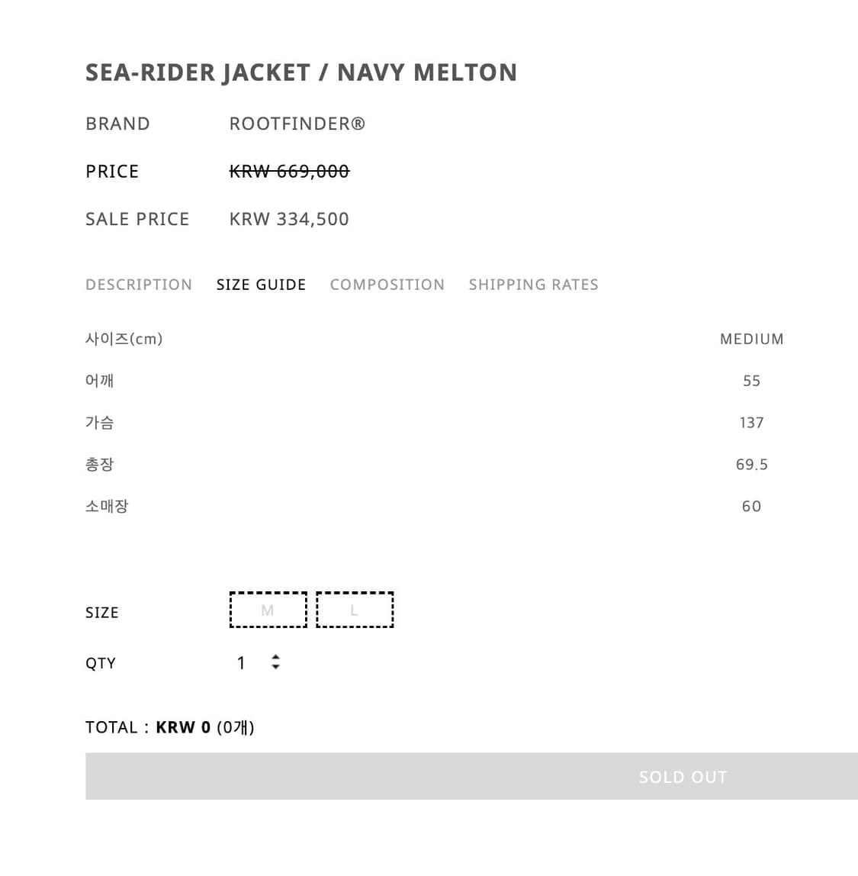Screen dimensions: 858x876
Task: Click the ROOTFINDER® brand name
Action: 297,124
